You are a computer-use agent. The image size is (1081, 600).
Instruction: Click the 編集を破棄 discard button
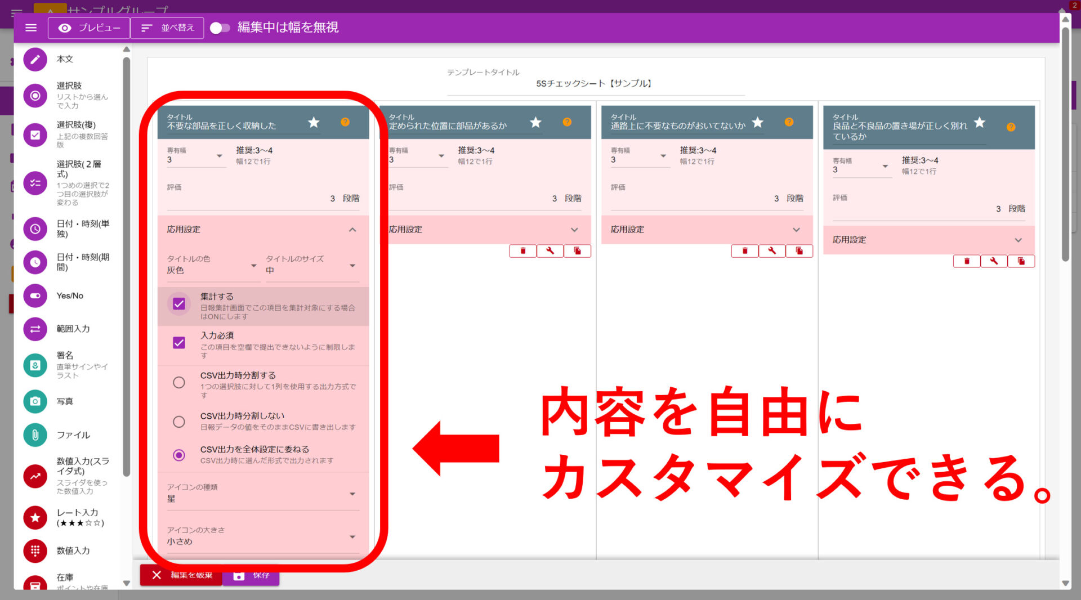(181, 575)
